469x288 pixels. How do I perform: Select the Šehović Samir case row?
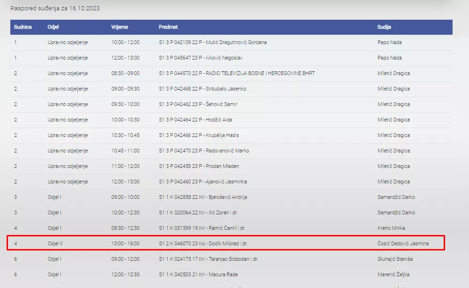coord(198,104)
